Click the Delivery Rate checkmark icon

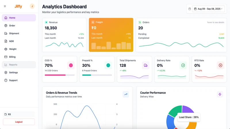point(183,65)
